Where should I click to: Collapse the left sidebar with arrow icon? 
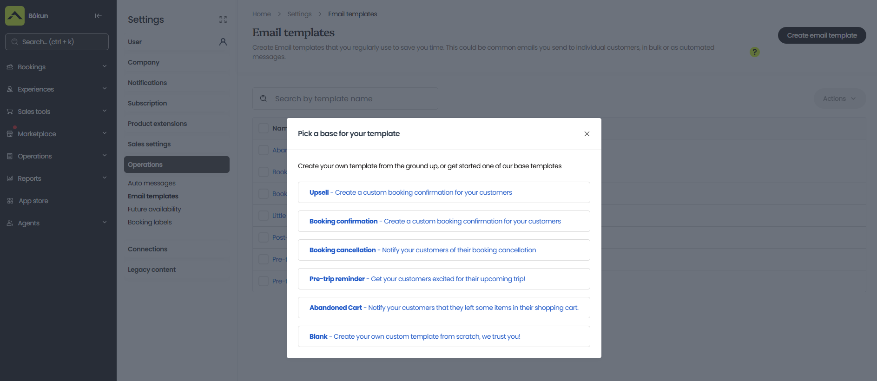(98, 16)
